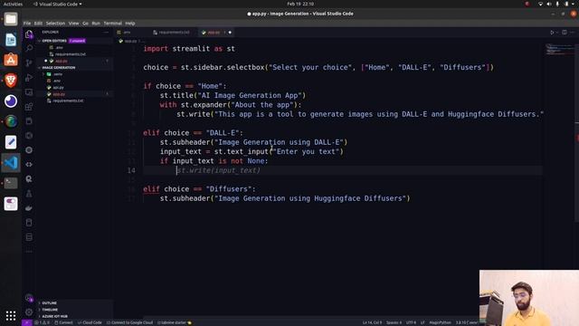Change the Spaces: 4 indentation setting
Viewport: 579px width, 326px height.
(x=394, y=322)
